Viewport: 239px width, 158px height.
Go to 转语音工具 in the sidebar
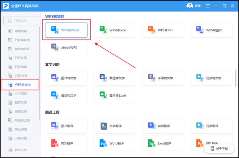coord(20,120)
